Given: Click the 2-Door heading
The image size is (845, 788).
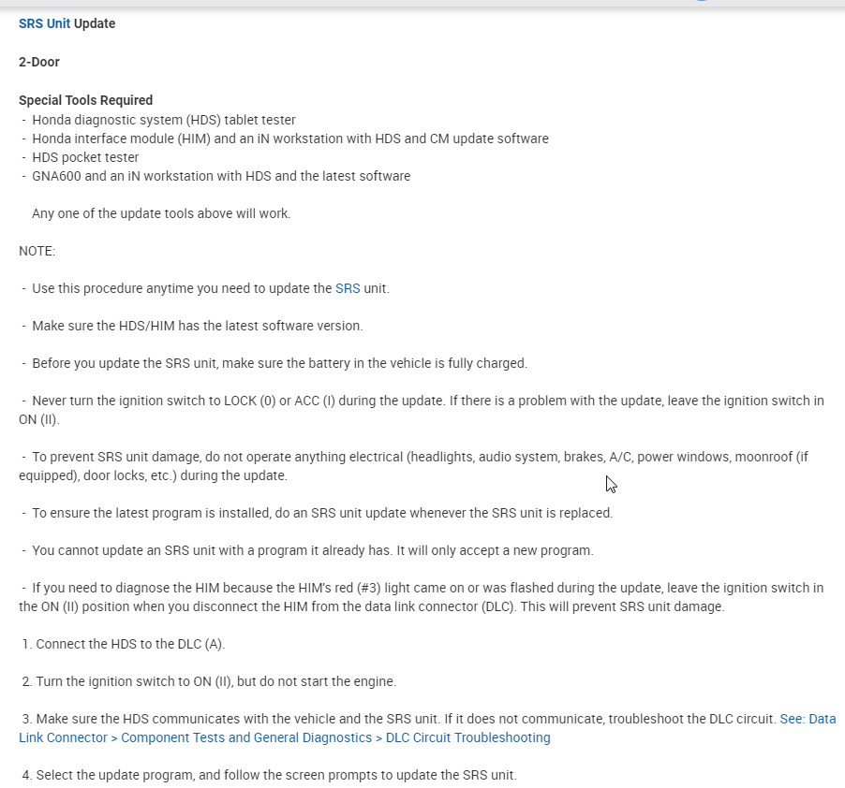Looking at the screenshot, I should pyautogui.click(x=39, y=62).
